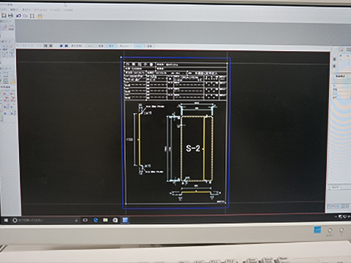This screenshot has width=351, height=263.
Task: Open Task View on the taskbar
Action: coord(85,220)
